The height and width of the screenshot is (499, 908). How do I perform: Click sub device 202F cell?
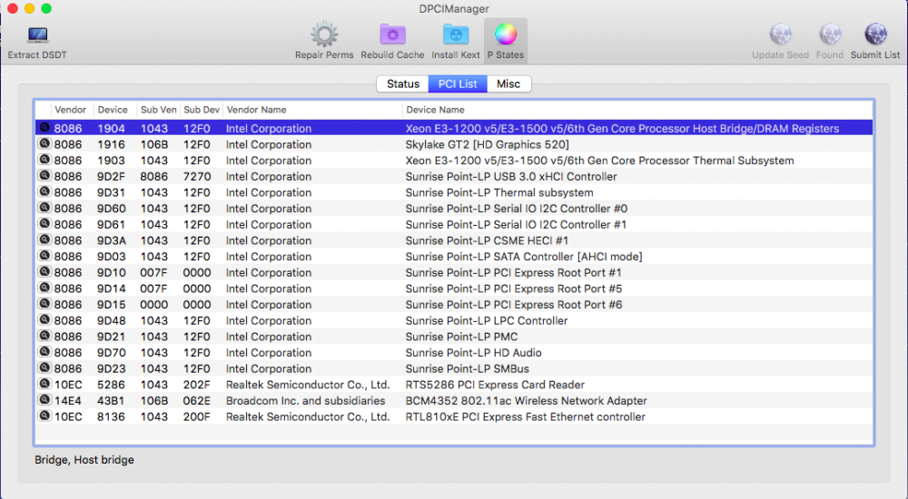click(x=197, y=385)
